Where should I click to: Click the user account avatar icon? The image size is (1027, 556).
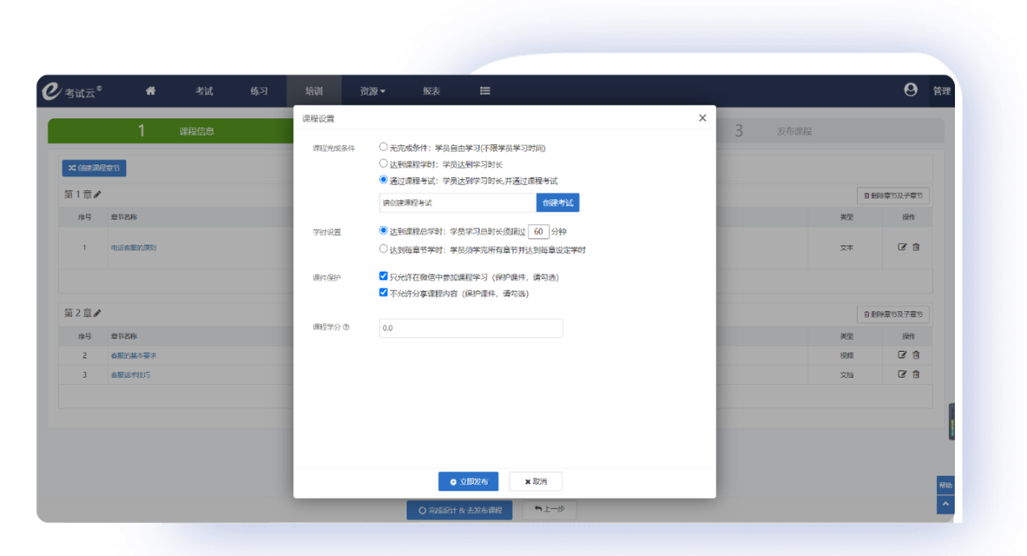[910, 90]
